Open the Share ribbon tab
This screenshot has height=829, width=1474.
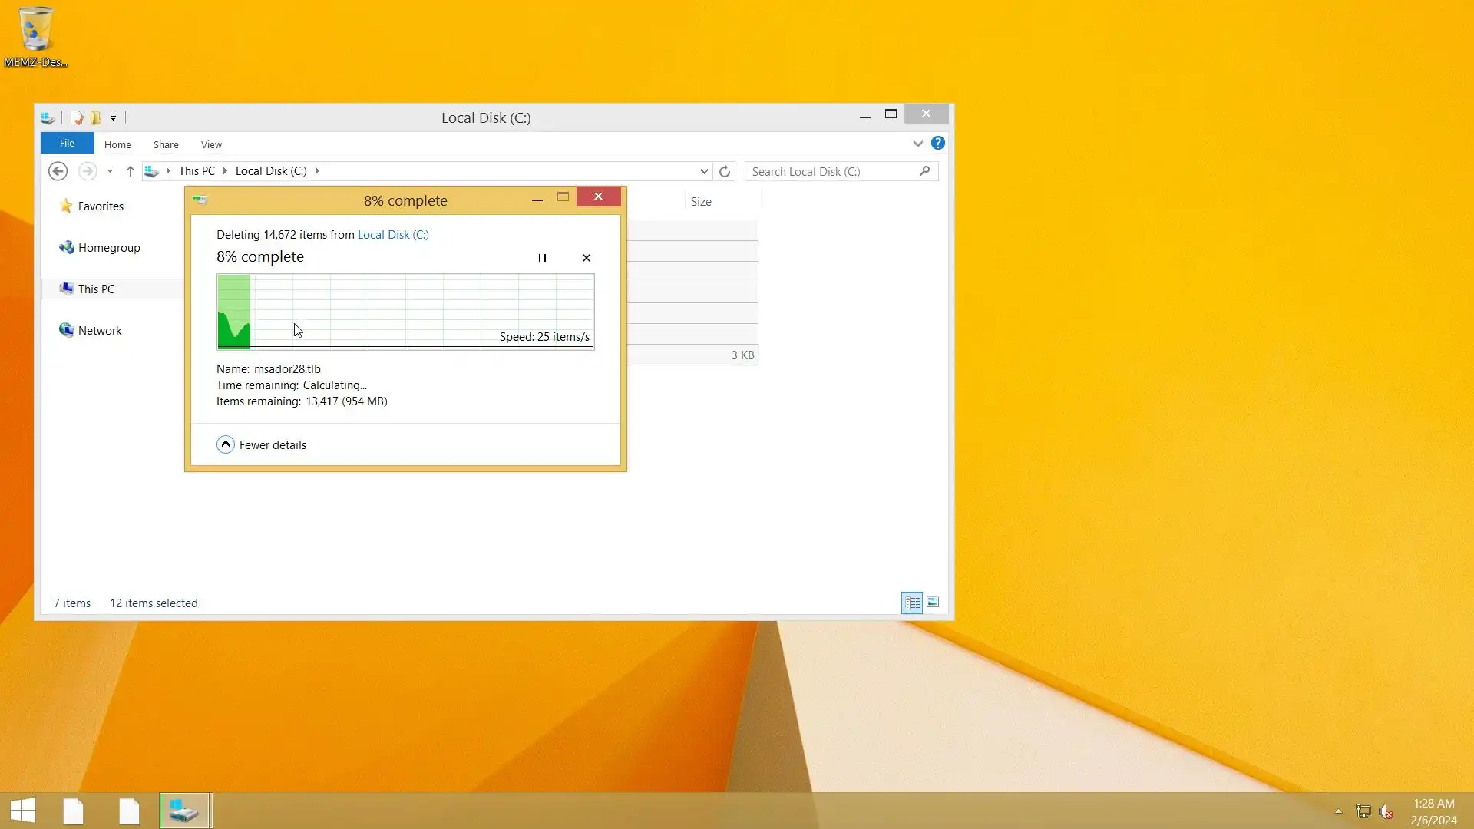tap(166, 144)
